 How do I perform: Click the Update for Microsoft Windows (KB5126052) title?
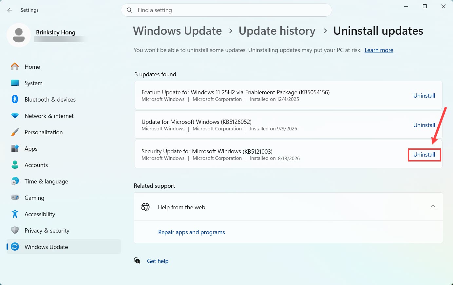(x=197, y=122)
